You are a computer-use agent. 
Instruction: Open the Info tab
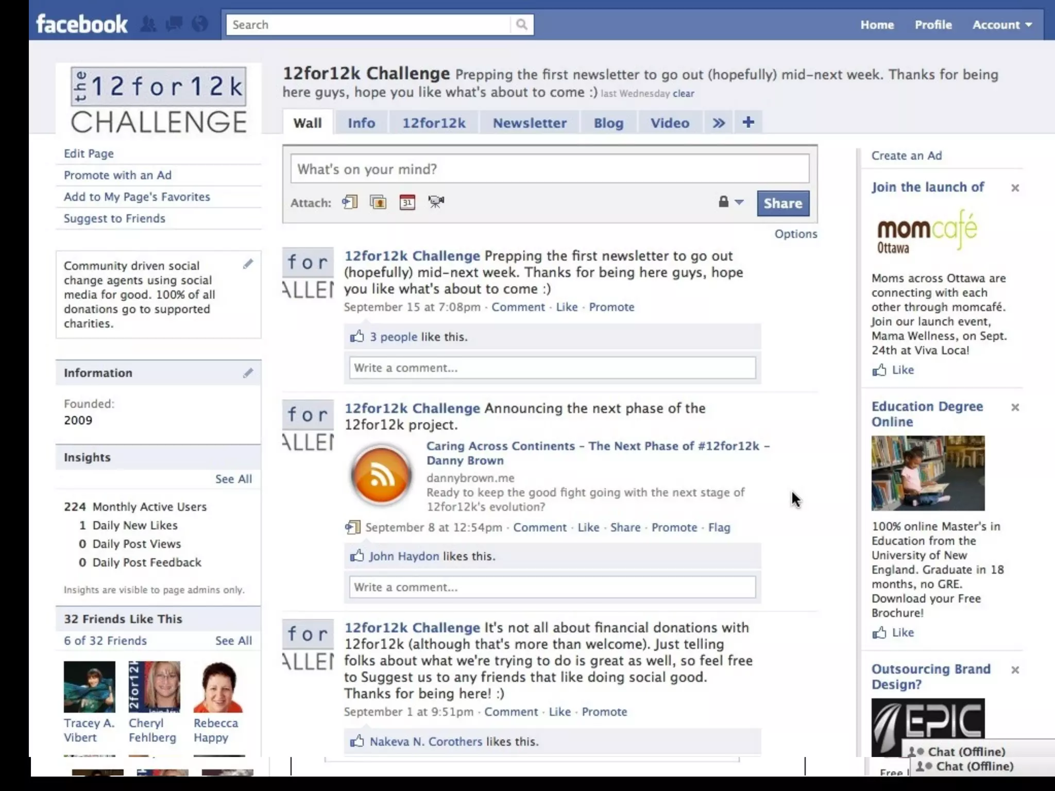point(361,123)
